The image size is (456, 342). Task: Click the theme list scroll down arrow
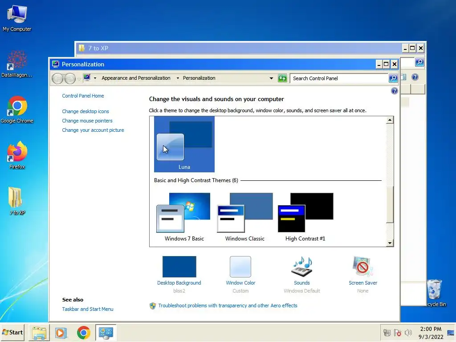click(x=390, y=243)
